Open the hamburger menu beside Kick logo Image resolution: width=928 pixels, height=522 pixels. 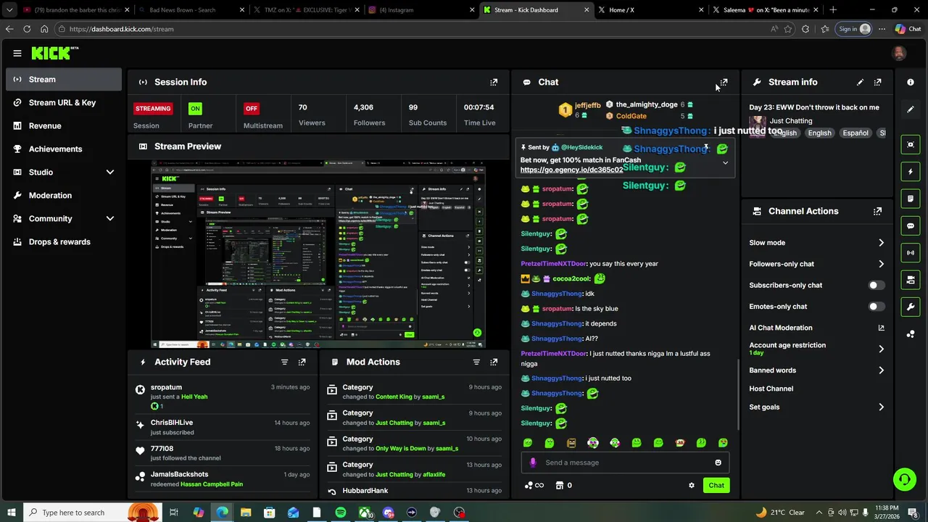(x=17, y=53)
